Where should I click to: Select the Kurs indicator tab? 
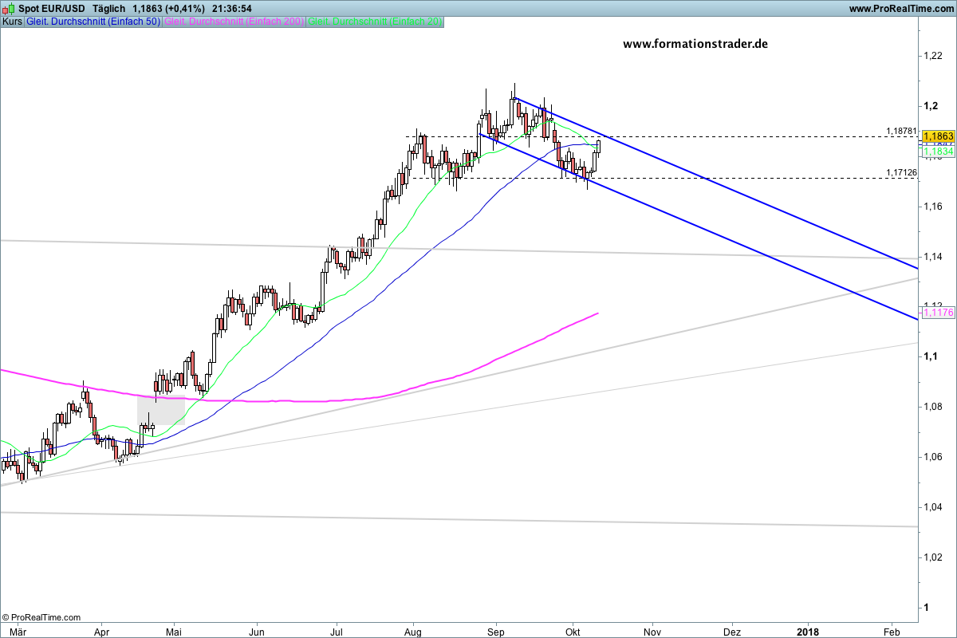[12, 22]
